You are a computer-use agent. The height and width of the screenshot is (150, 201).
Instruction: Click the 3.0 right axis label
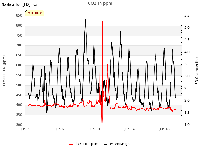187,76
